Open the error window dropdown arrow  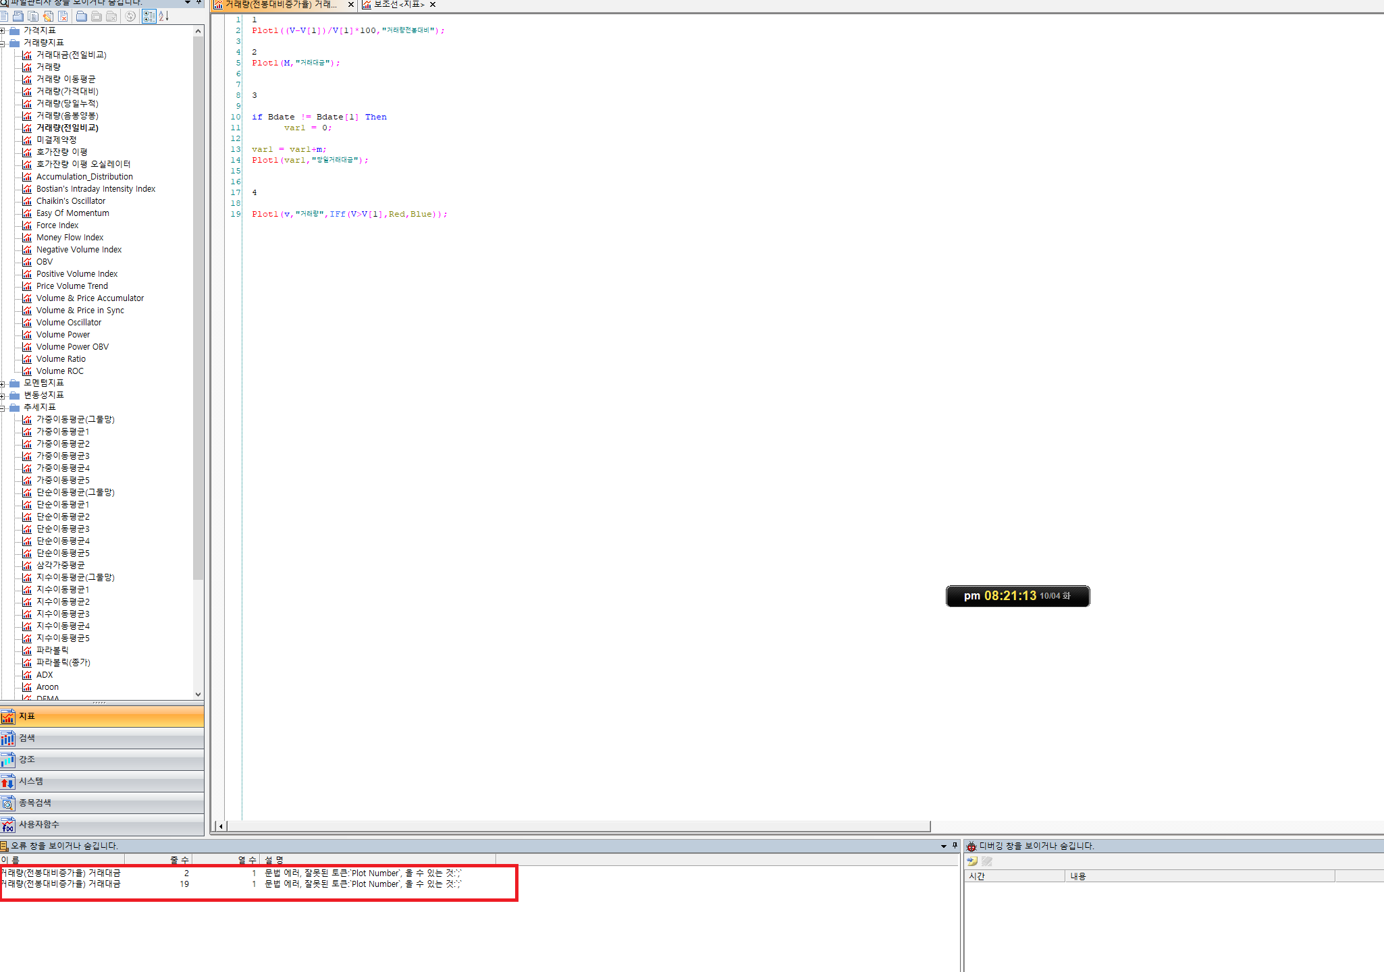coord(943,846)
